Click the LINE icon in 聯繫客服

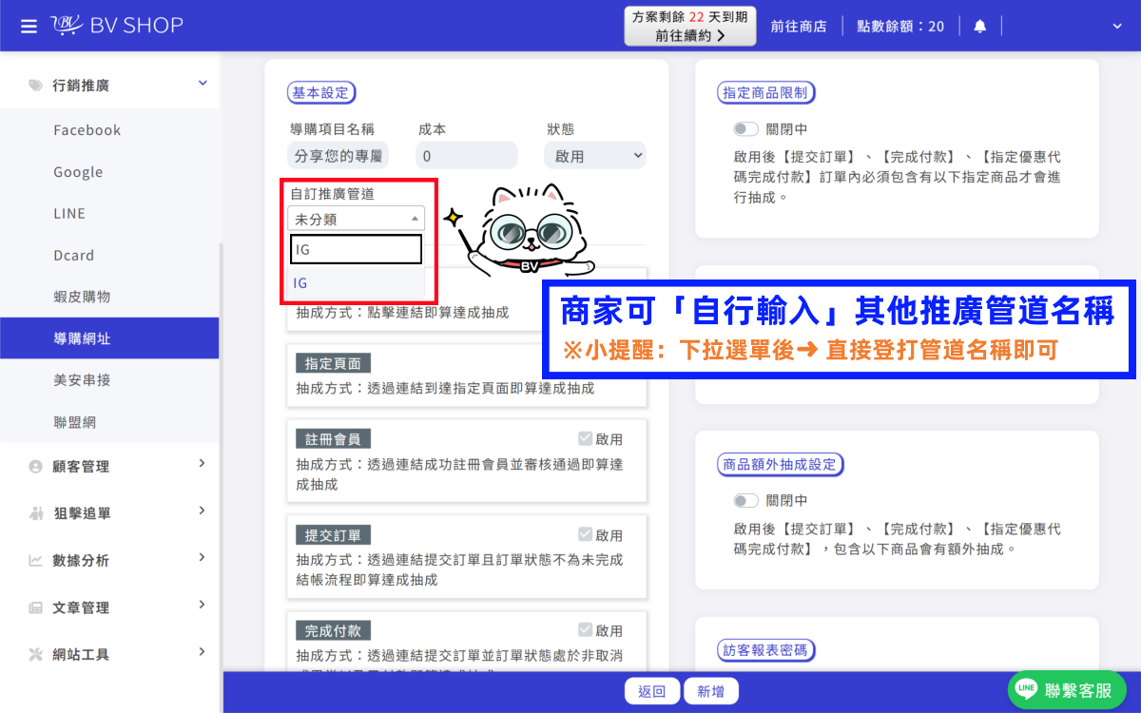[1026, 690]
